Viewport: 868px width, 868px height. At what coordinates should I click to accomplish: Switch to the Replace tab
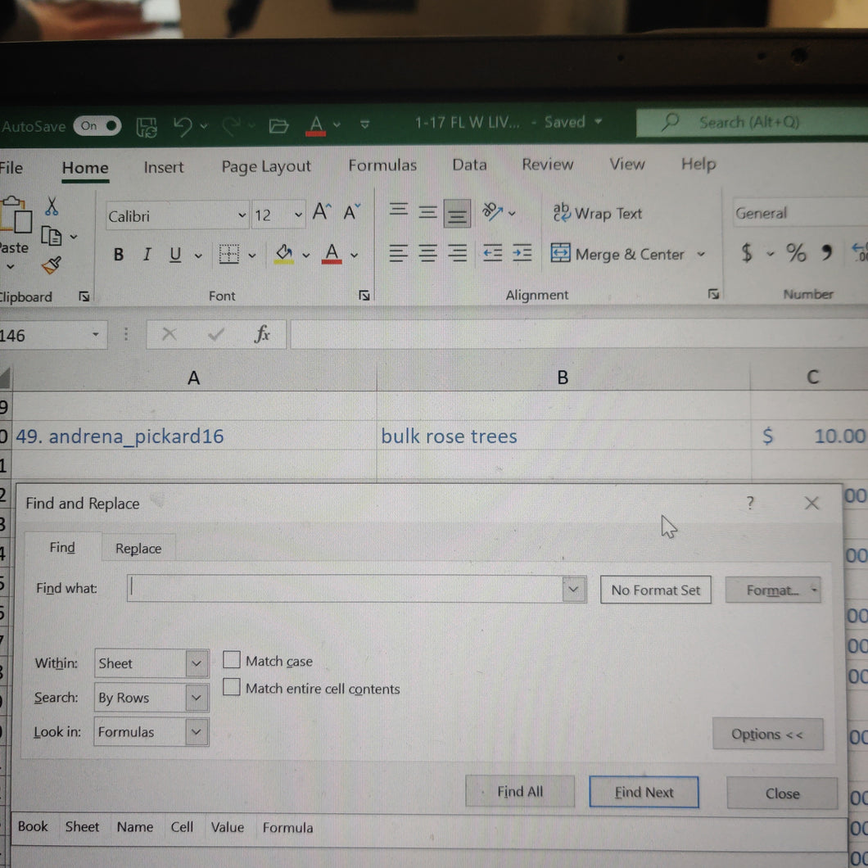click(x=138, y=549)
